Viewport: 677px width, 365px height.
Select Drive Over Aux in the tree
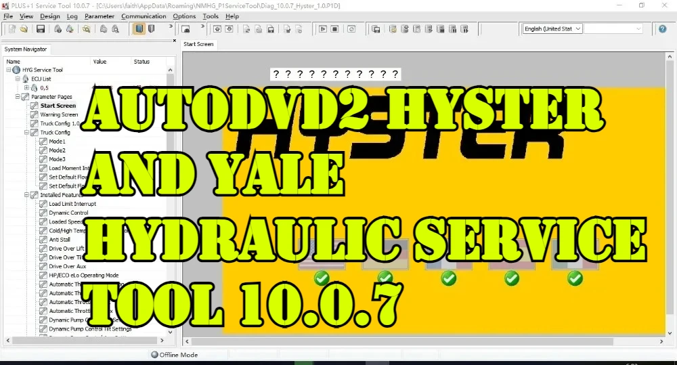(x=67, y=266)
